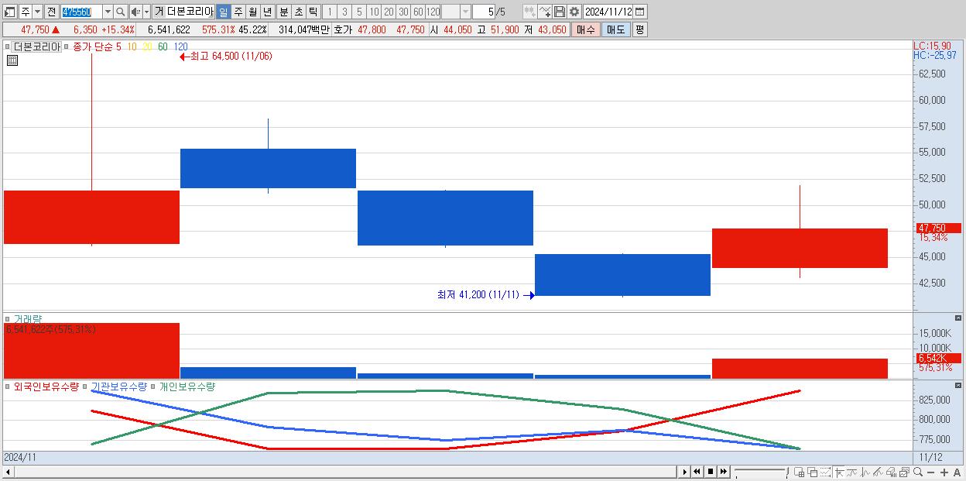
Task: Click the fast-forward button in bottom bar
Action: [x=723, y=472]
